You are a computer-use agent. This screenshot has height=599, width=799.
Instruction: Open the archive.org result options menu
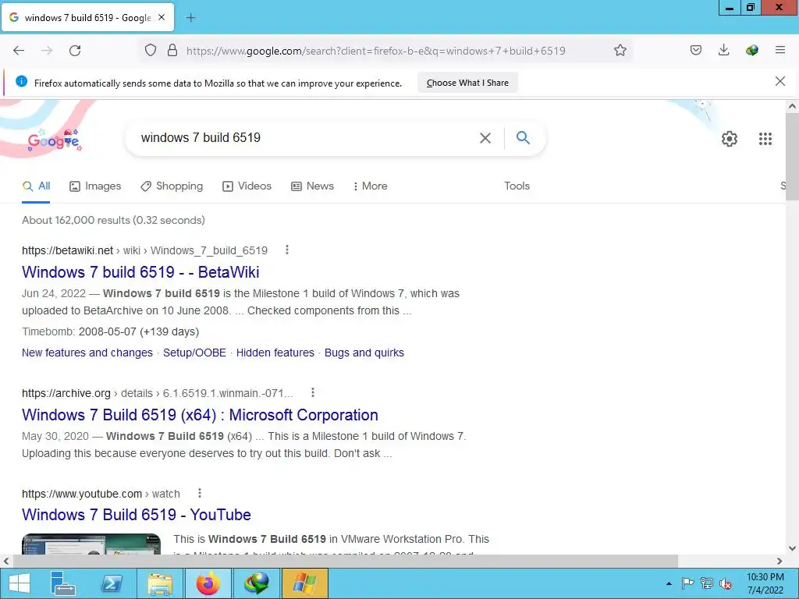[312, 392]
